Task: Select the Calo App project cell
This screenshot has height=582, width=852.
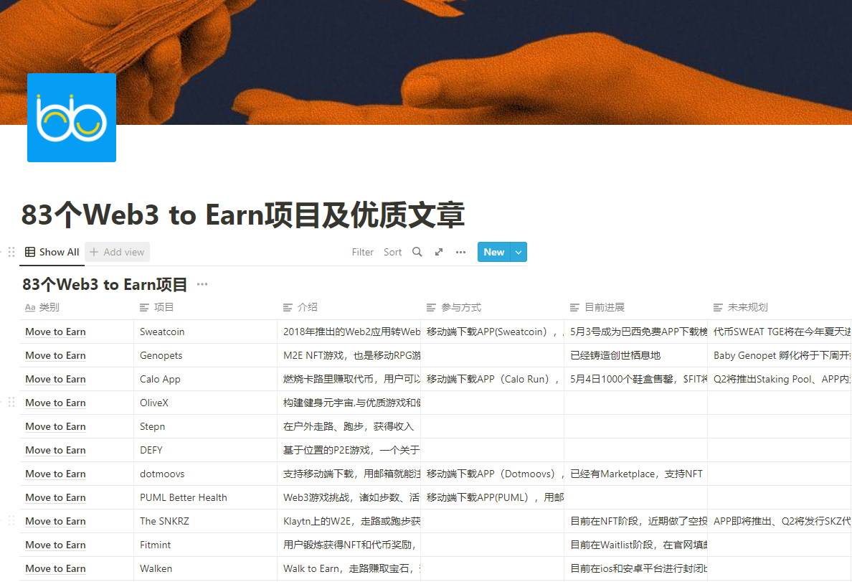Action: tap(205, 379)
